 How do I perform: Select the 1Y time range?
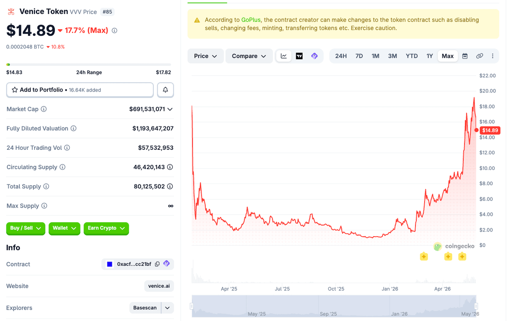tap(430, 56)
